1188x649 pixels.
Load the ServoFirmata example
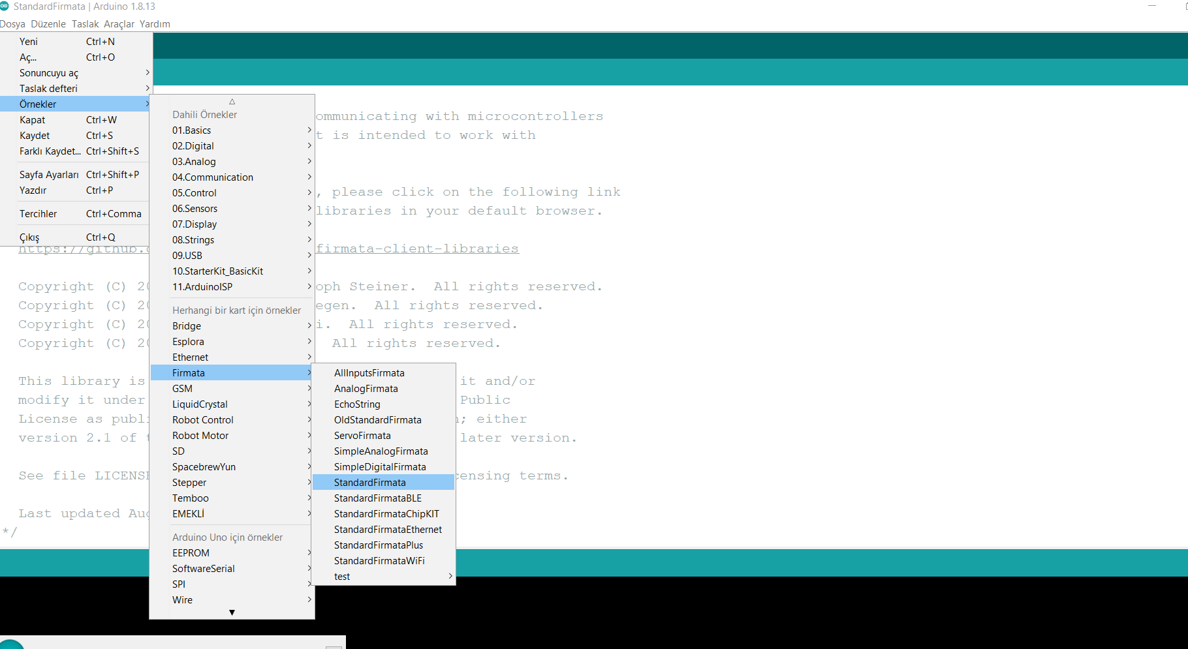[384, 436]
